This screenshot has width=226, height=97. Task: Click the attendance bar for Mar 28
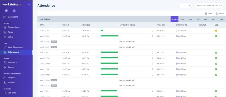click(x=102, y=30)
